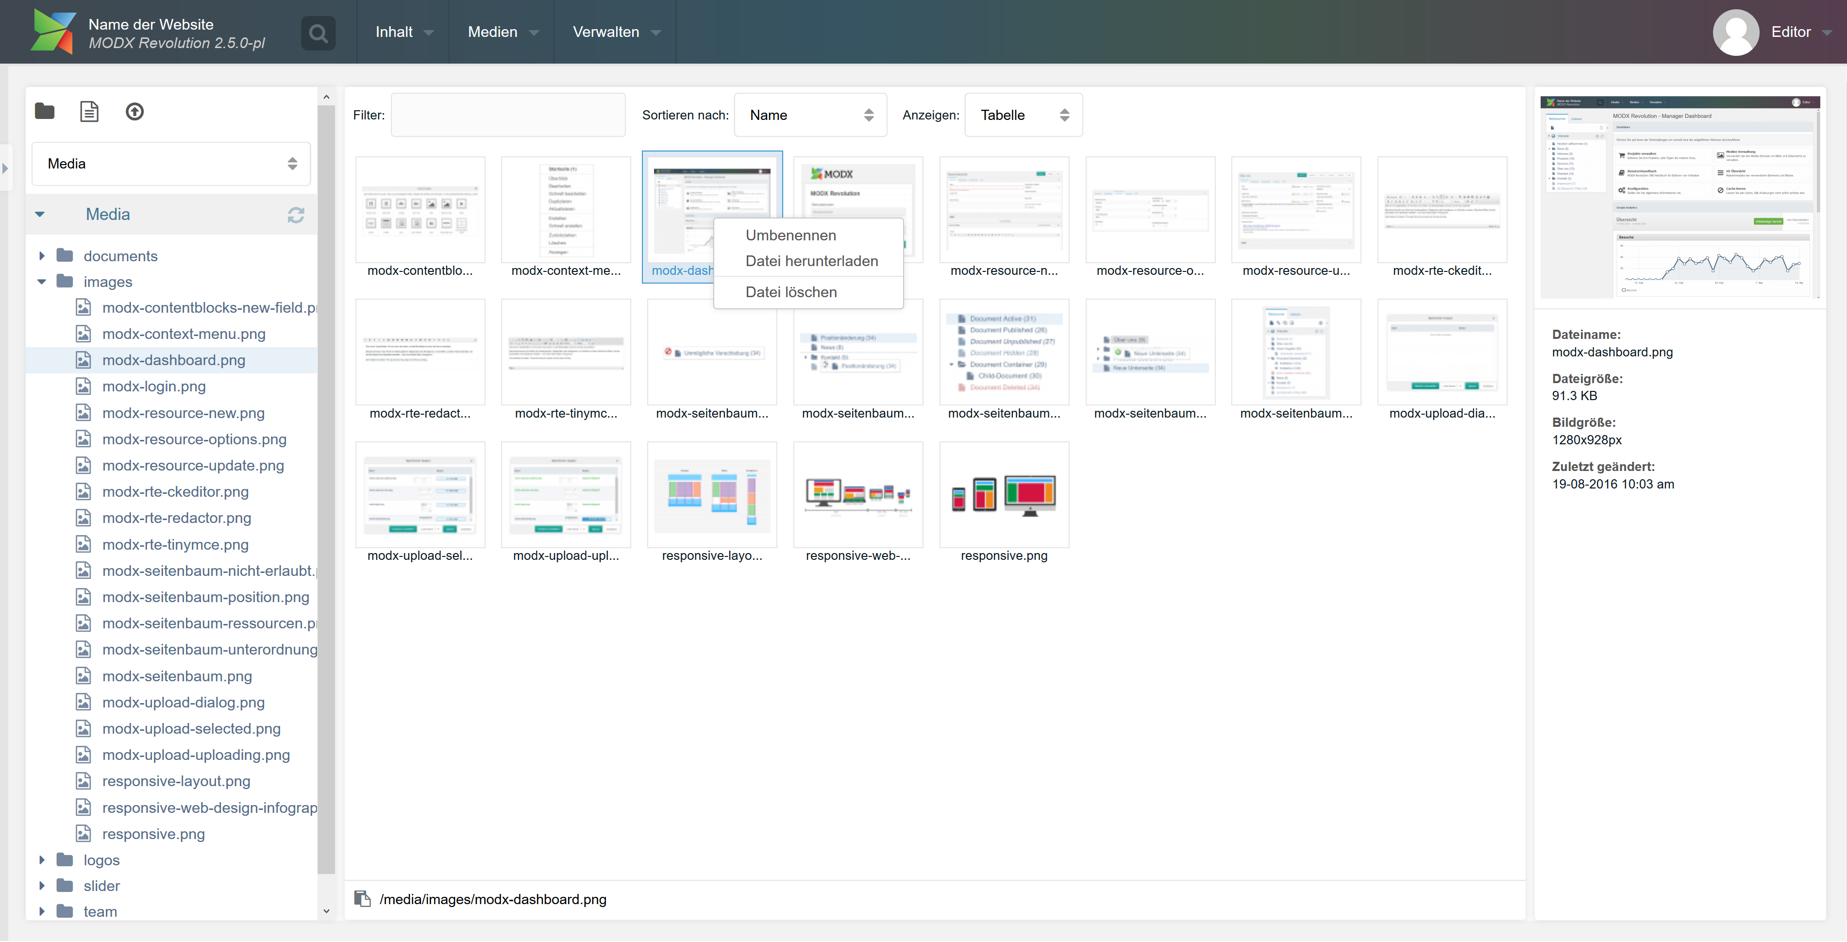
Task: Click the MODX logo
Action: point(54,32)
